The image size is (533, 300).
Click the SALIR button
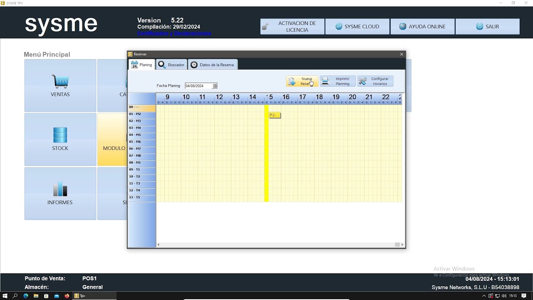[x=488, y=27]
